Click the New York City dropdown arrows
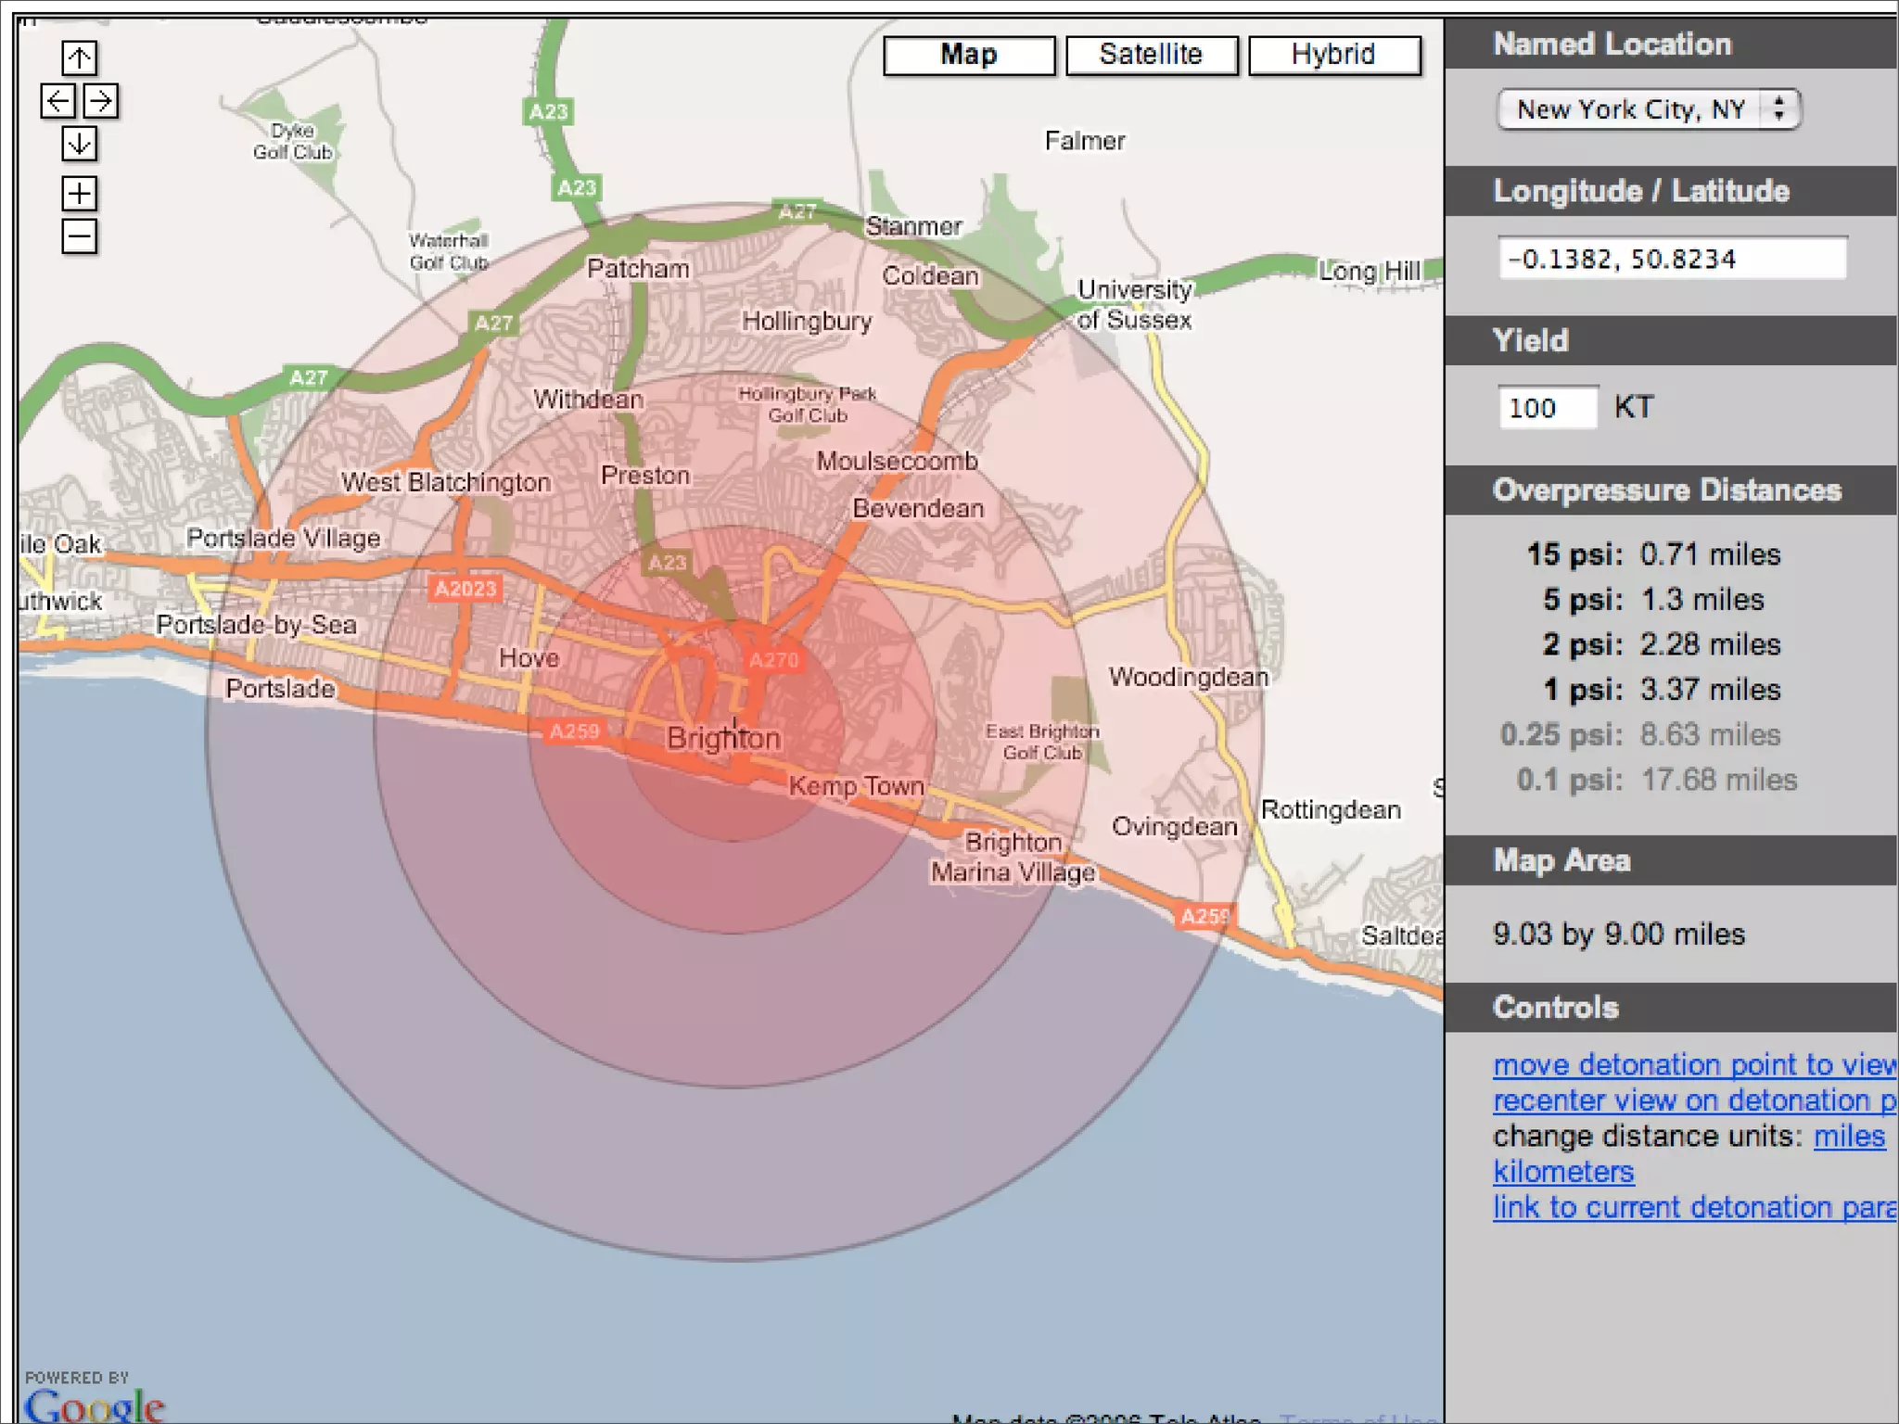The height and width of the screenshot is (1424, 1899). pos(1778,109)
